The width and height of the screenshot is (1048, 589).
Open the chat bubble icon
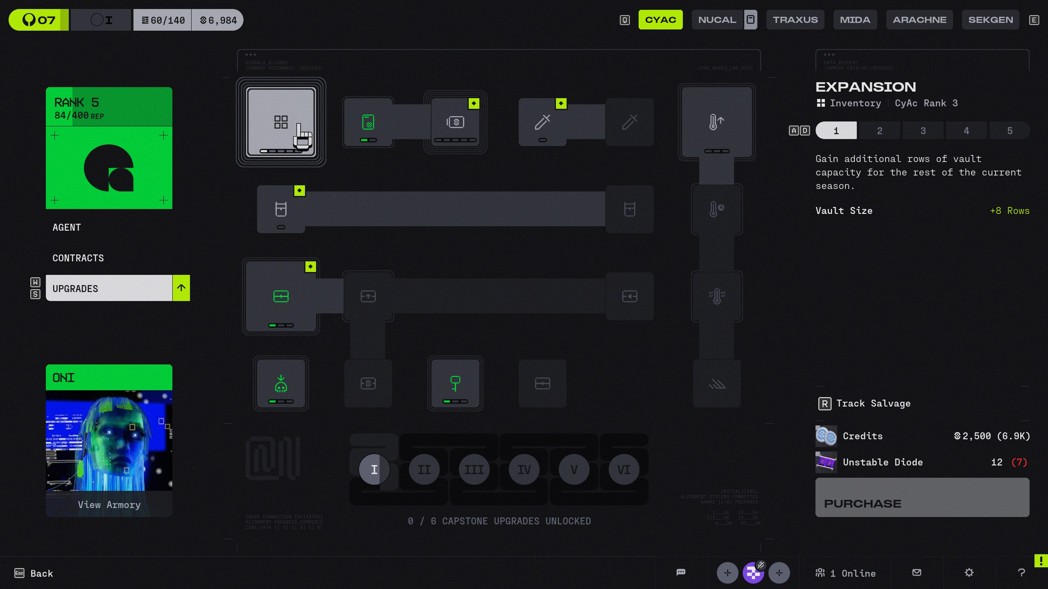pos(681,572)
